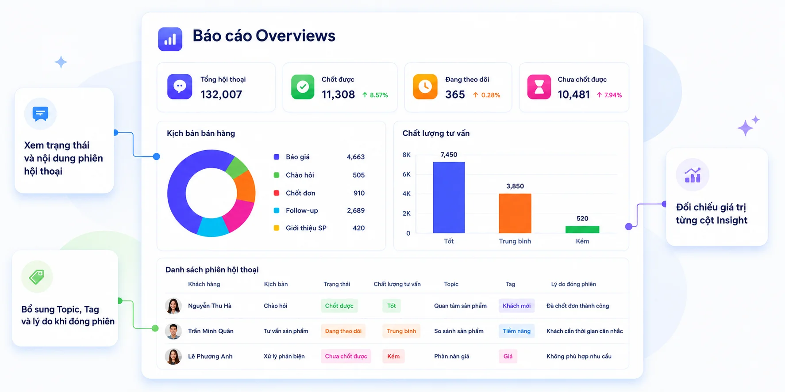
Task: Click the Chưa chốt được pink hourglass icon
Action: tap(539, 87)
